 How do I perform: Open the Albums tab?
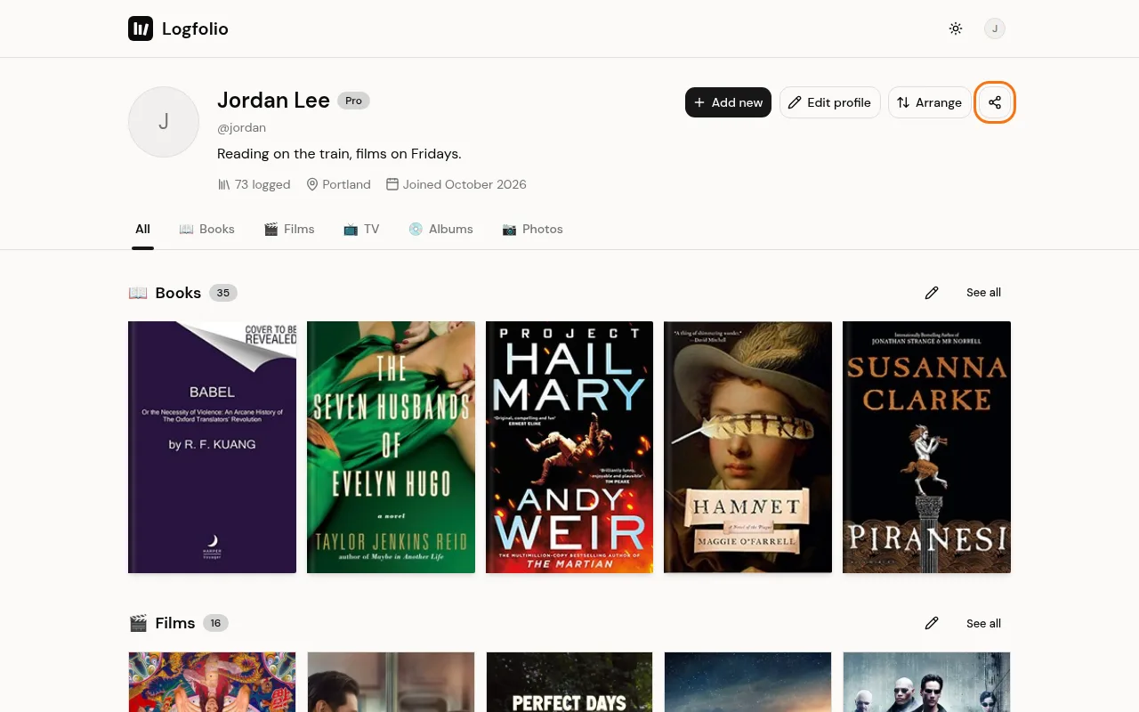440,229
